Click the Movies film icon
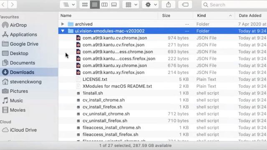The height and width of the screenshot is (150, 267). (x=5, y=110)
